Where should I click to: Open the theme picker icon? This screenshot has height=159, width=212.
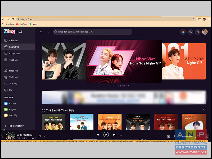coord(183,32)
